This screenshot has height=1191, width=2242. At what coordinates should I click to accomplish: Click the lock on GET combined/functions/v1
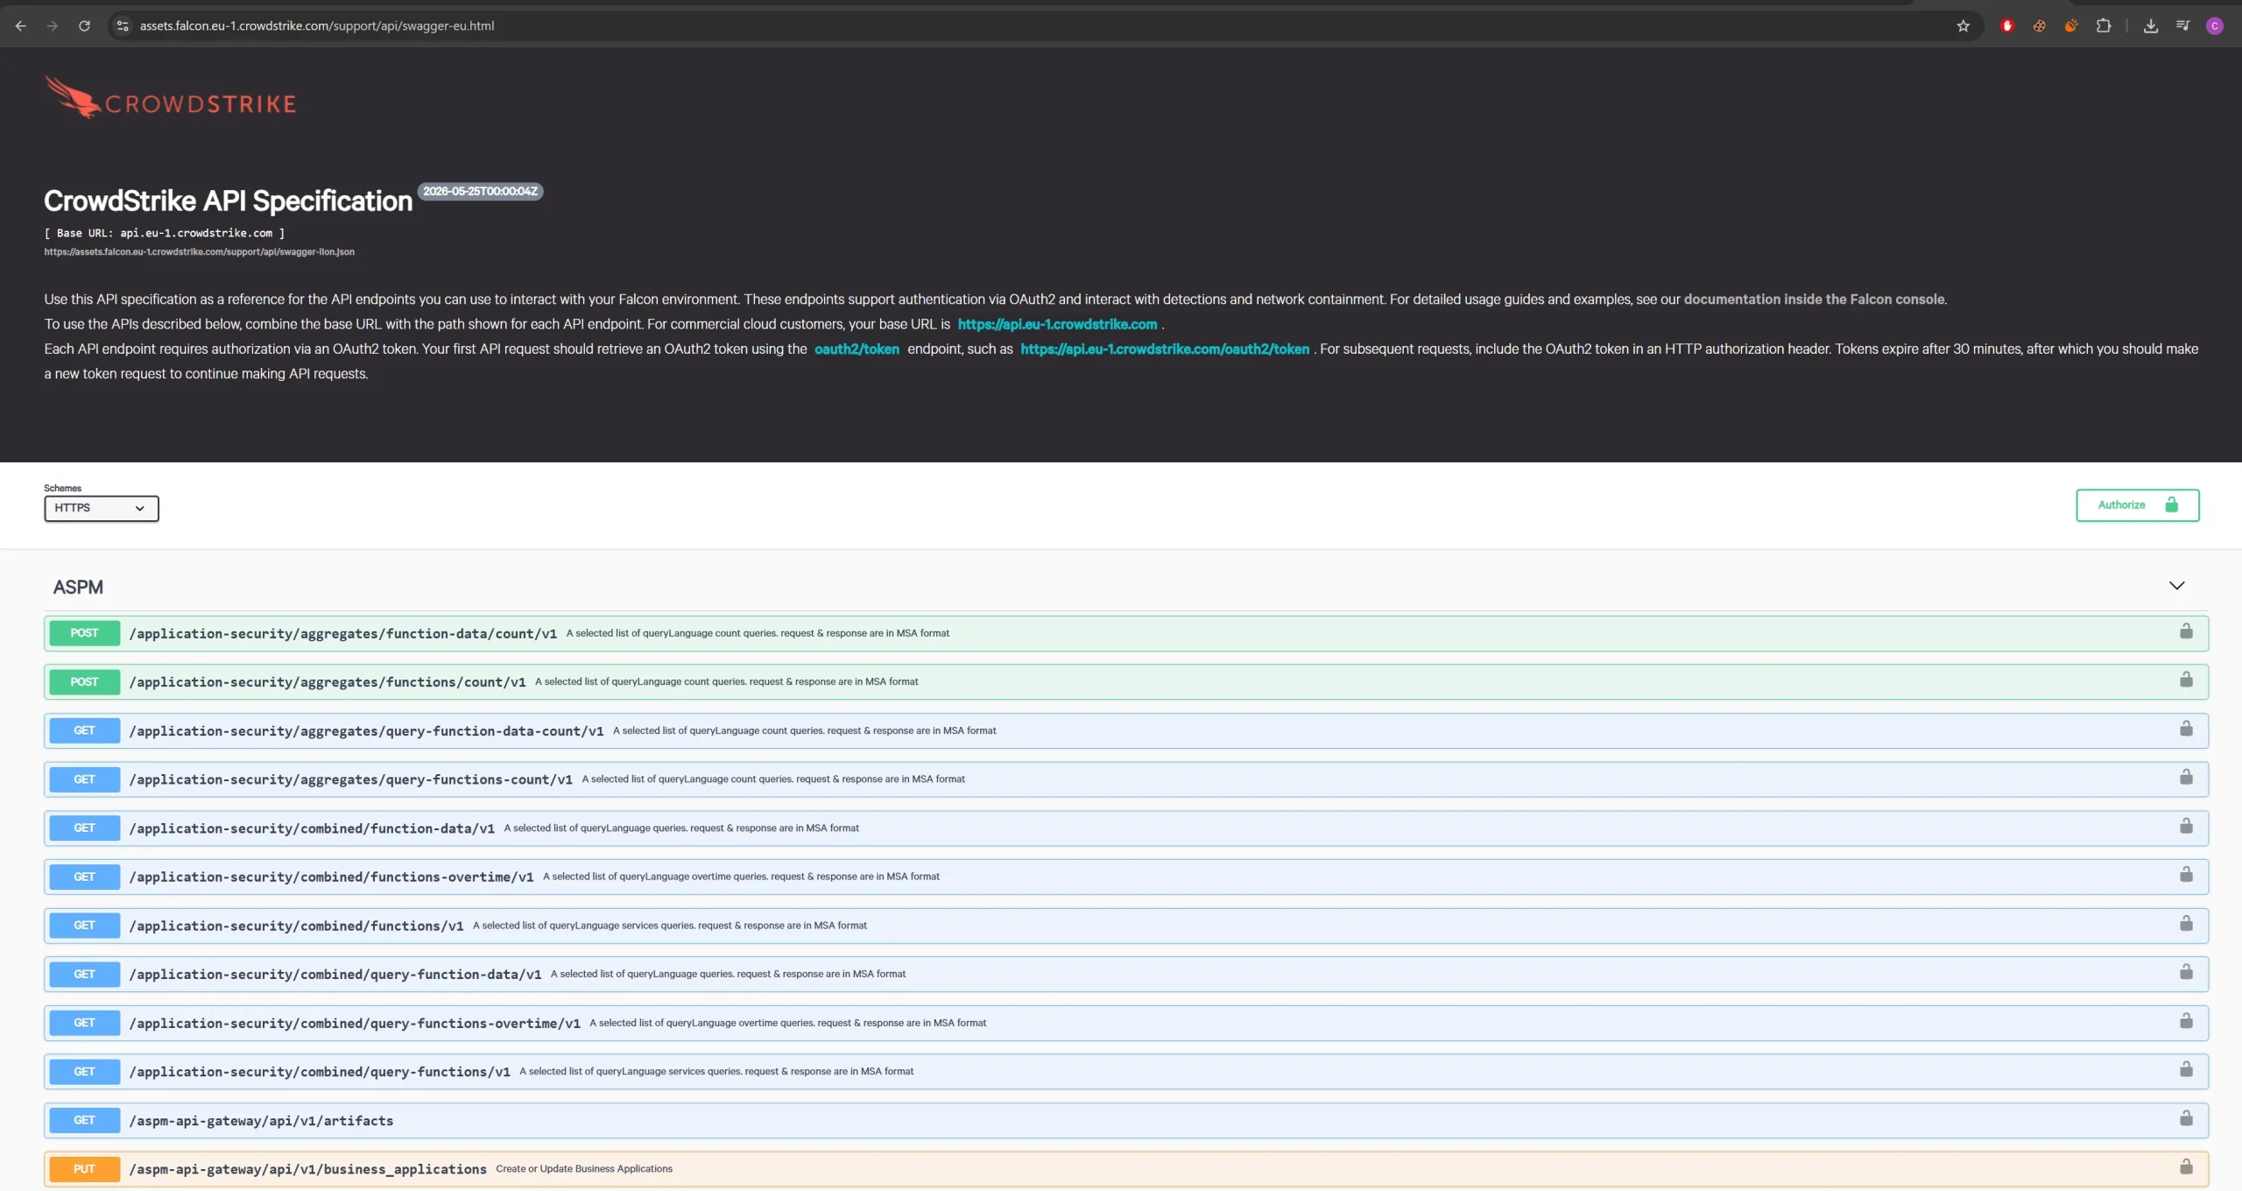coord(2186,923)
